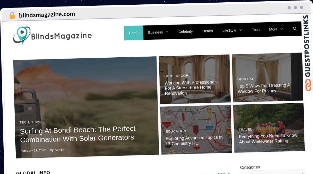Open the LifeStyle menu item
Screen dimensions: 313x174
click(229, 30)
